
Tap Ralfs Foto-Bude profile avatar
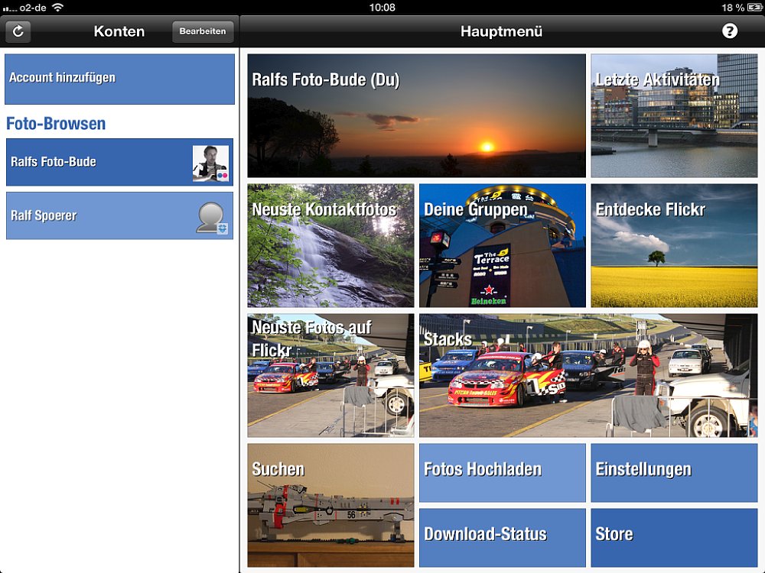tap(210, 163)
